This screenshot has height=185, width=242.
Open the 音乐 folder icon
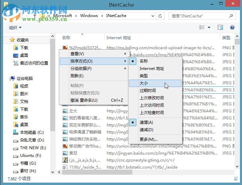click(16, 117)
